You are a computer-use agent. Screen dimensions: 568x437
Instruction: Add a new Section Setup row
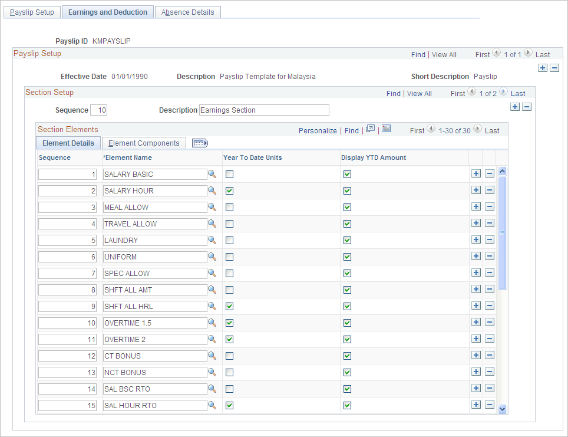coord(515,107)
